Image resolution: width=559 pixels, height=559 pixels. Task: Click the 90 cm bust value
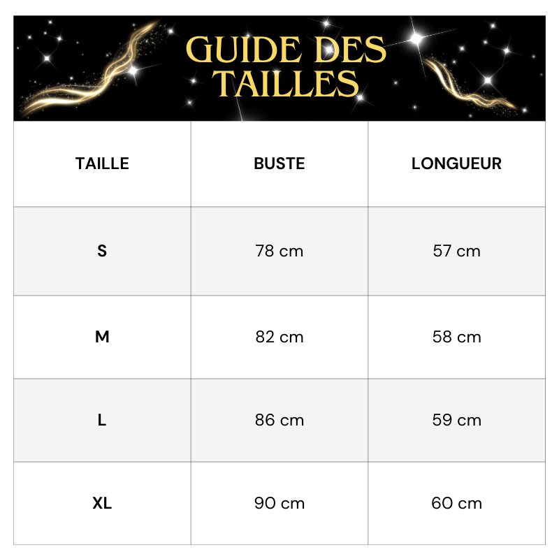[279, 503]
